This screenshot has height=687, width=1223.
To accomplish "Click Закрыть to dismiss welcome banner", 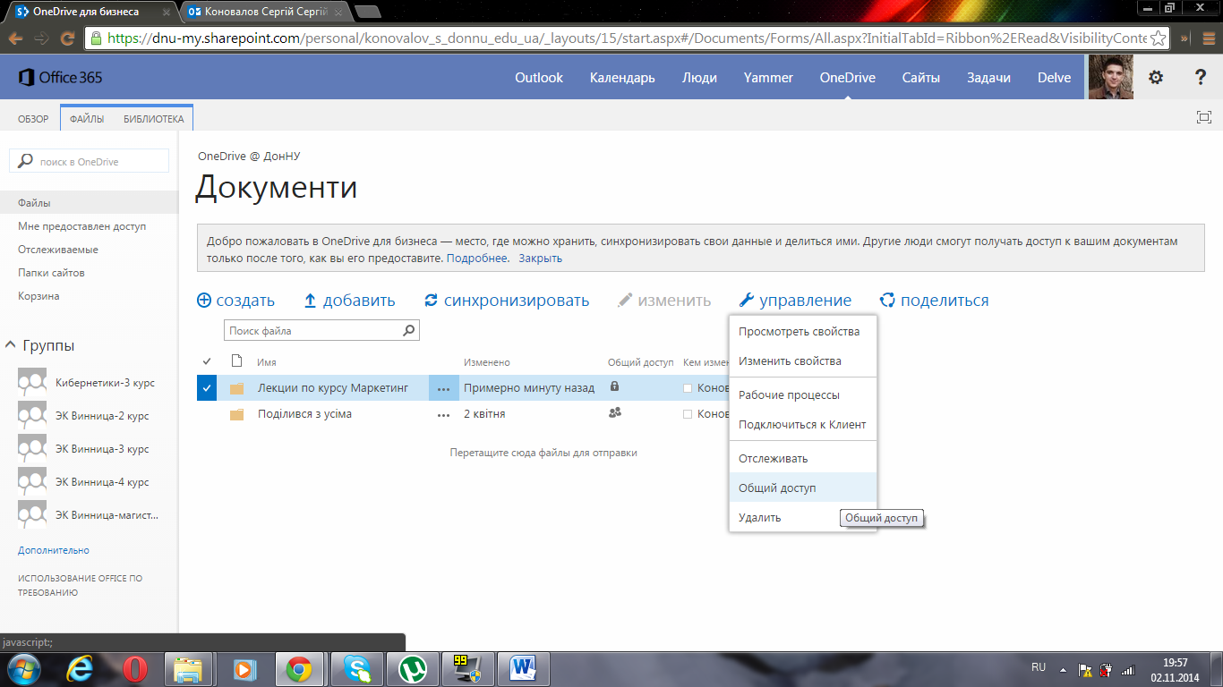I will (540, 259).
